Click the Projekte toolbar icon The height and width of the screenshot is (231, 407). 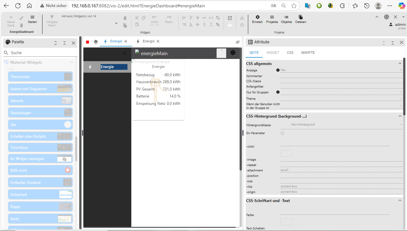[272, 19]
